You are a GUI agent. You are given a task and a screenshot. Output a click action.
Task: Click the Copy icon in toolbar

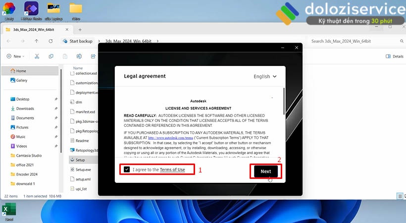(51, 56)
